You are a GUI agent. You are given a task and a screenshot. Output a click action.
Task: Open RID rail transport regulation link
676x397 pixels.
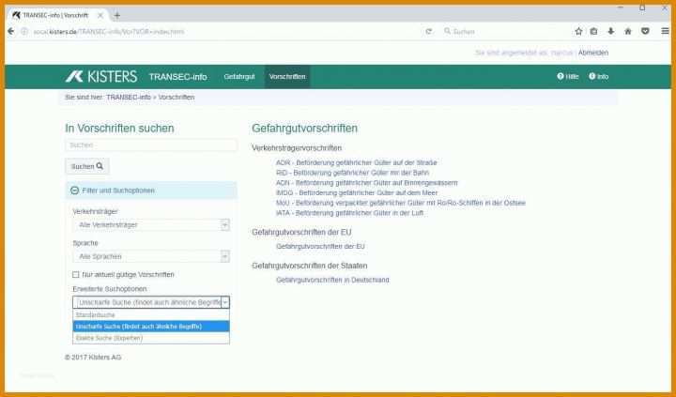tap(353, 173)
